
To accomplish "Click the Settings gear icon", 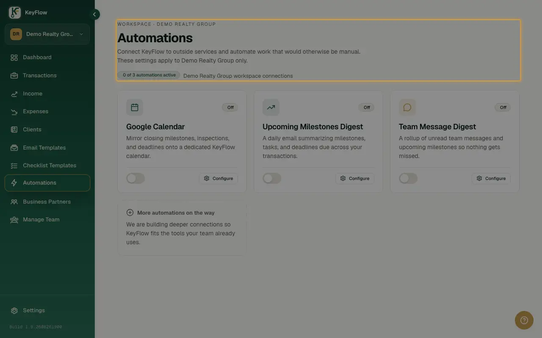I will tap(14, 311).
